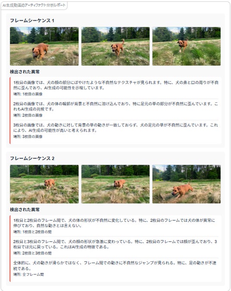The image size is (231, 291).
Task: Click the フレームシーケンス 2 heading
Action: tap(32, 158)
